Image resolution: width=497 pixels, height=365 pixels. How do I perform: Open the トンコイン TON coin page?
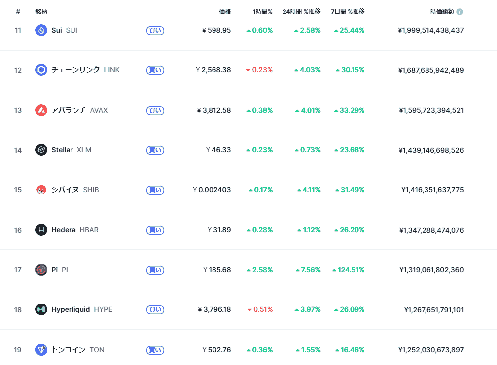pyautogui.click(x=69, y=350)
